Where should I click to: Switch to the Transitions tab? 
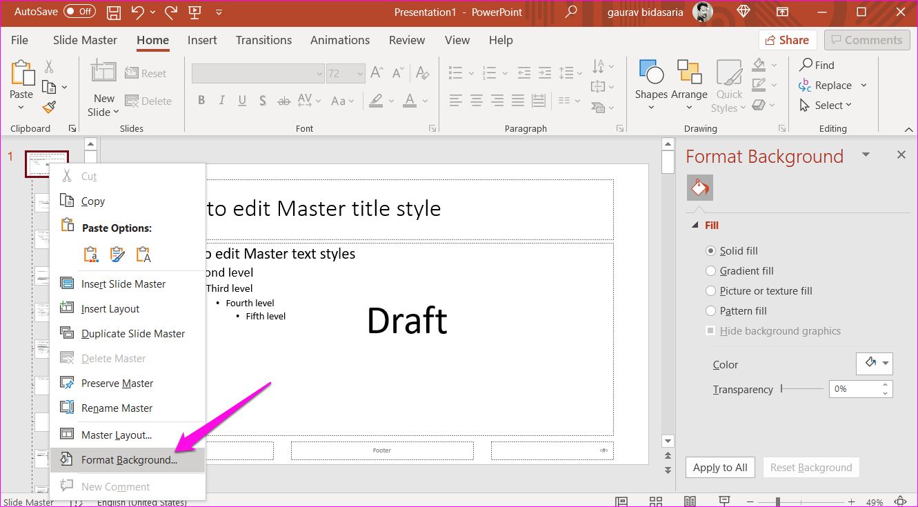tap(263, 40)
